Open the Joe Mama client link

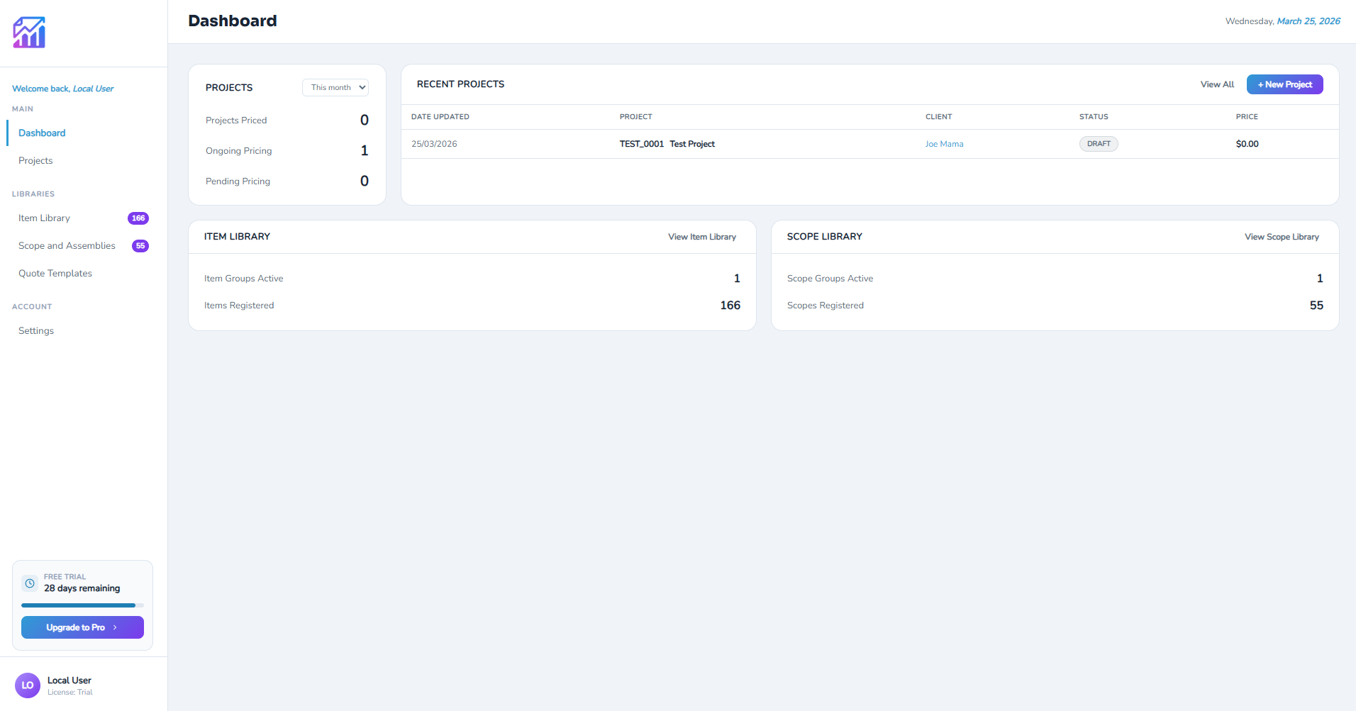click(944, 143)
